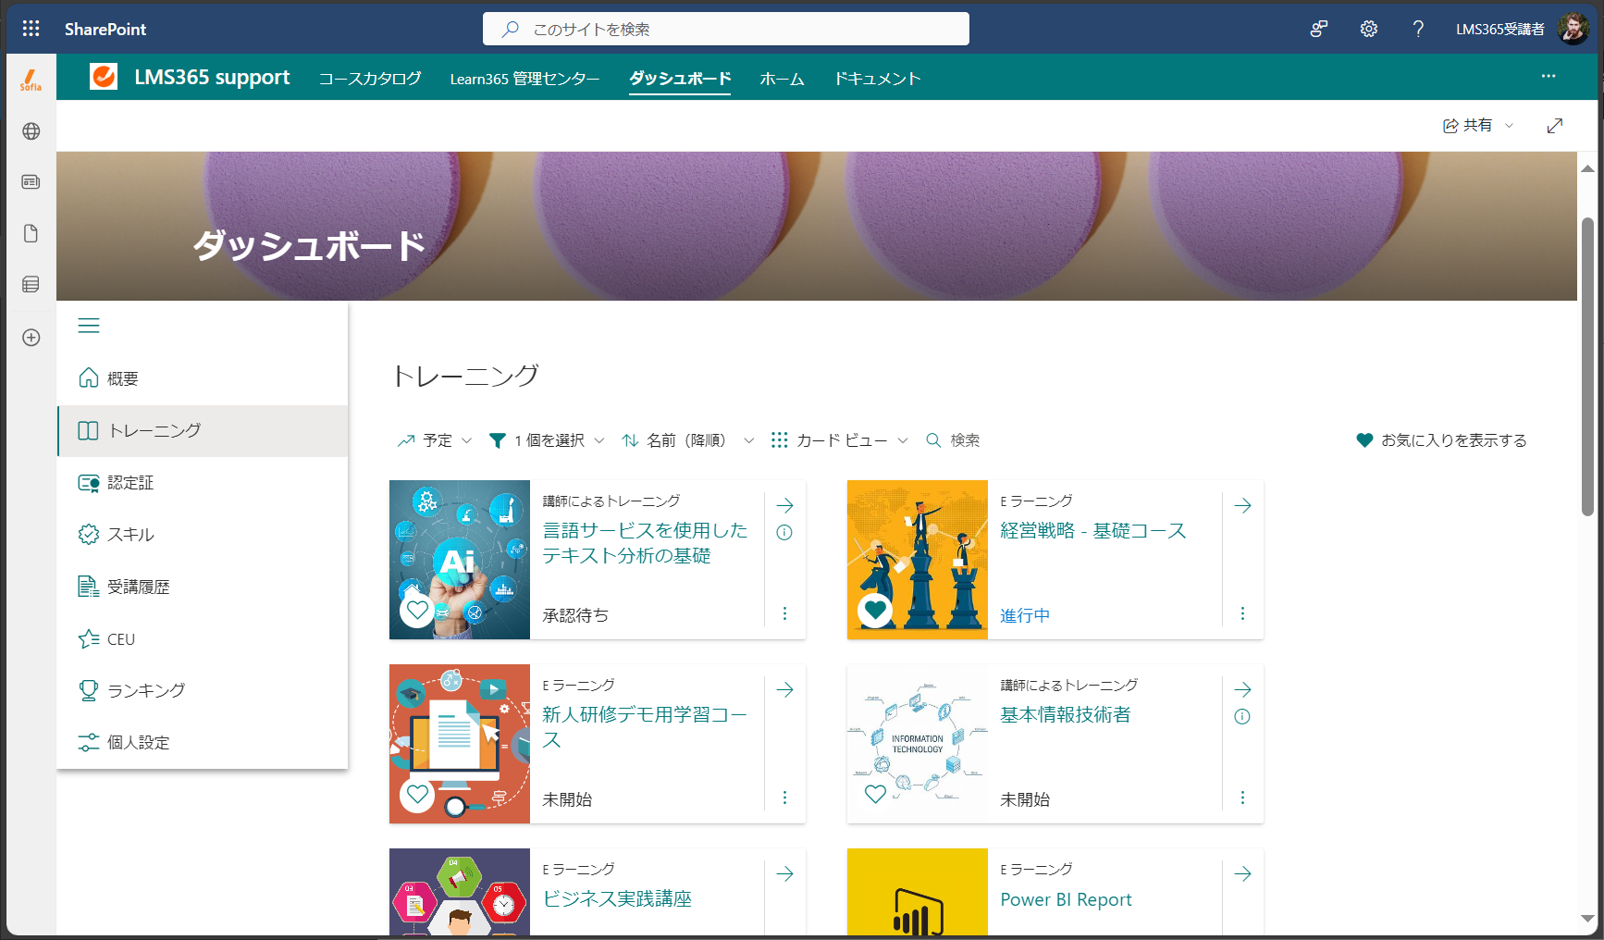Open more options on 基本情報技術者 card
The width and height of the screenshot is (1604, 940).
tap(1242, 798)
